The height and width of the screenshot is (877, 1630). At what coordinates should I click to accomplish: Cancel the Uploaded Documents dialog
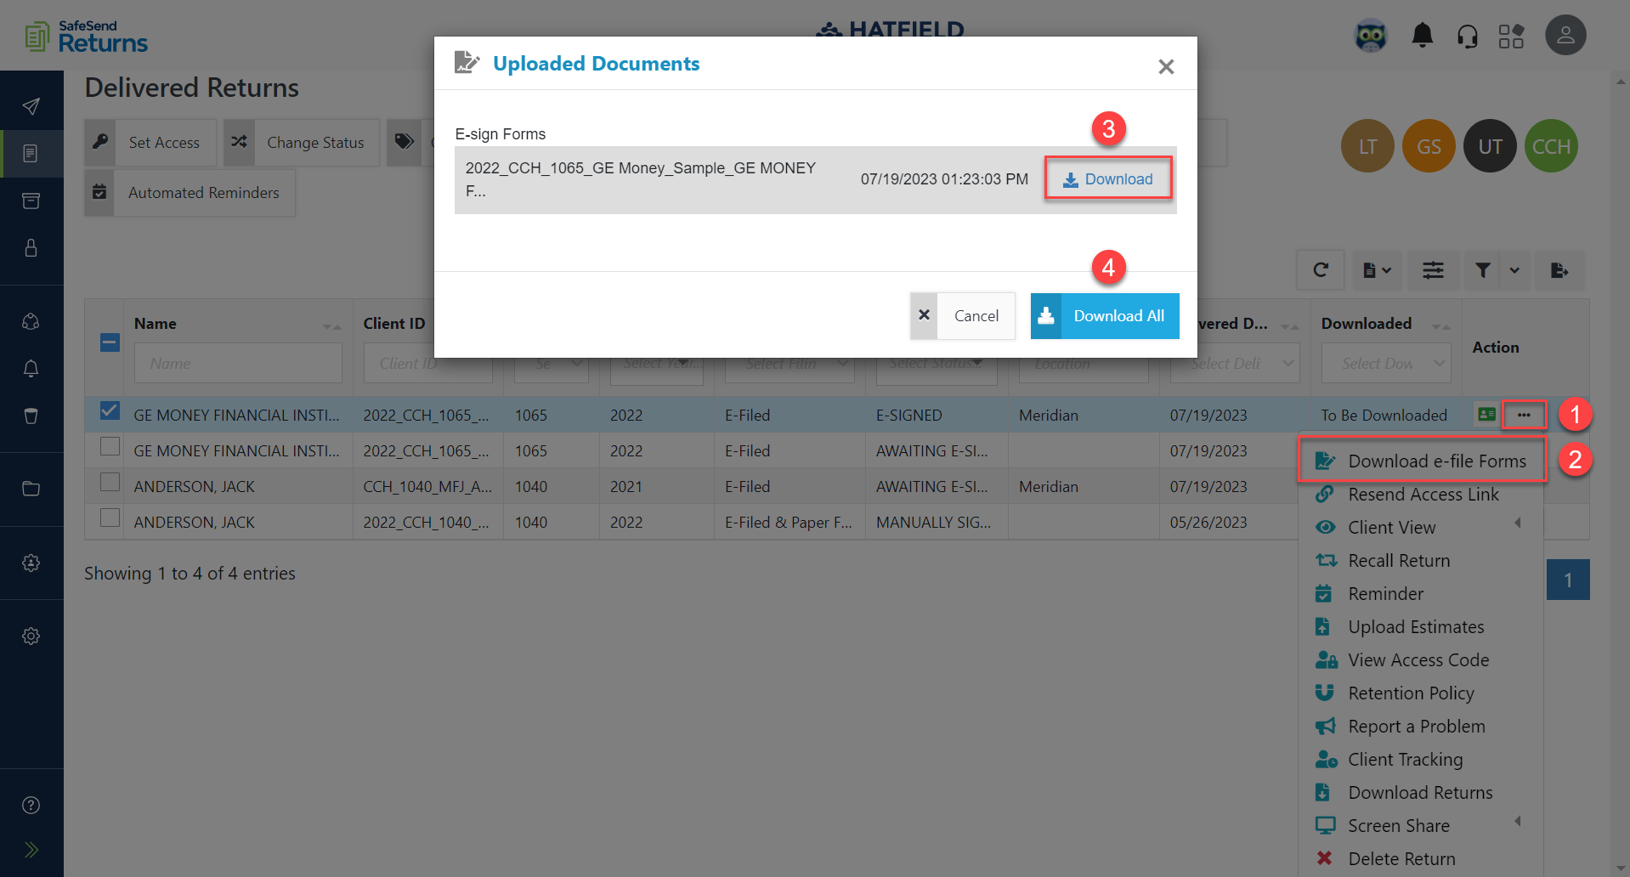(x=975, y=315)
